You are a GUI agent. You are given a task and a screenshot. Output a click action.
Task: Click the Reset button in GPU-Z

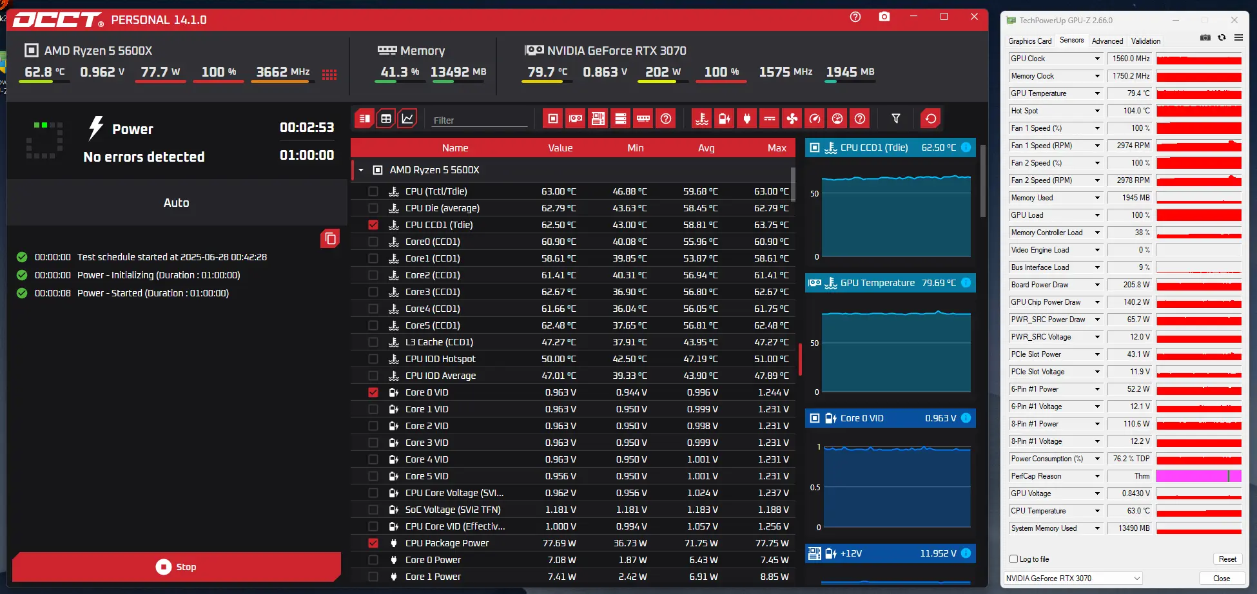pos(1227,559)
